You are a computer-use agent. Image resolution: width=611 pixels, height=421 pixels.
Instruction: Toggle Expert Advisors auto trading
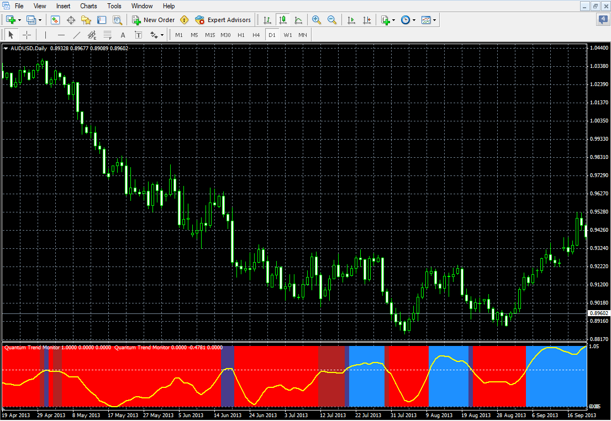(x=223, y=20)
